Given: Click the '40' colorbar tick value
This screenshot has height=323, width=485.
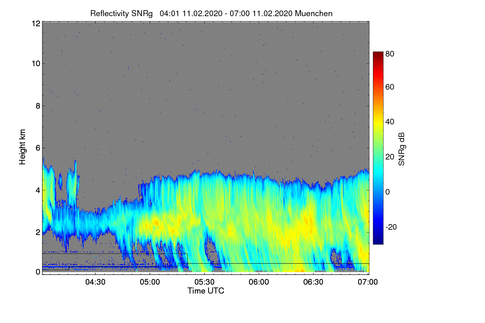Looking at the screenshot, I should (390, 122).
